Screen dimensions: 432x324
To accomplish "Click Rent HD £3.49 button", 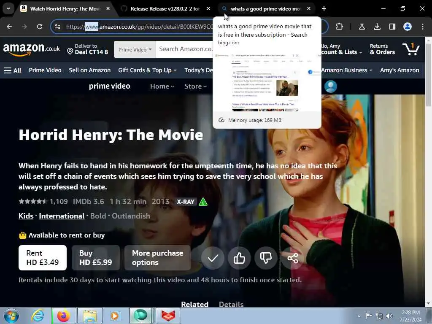I will pyautogui.click(x=43, y=258).
